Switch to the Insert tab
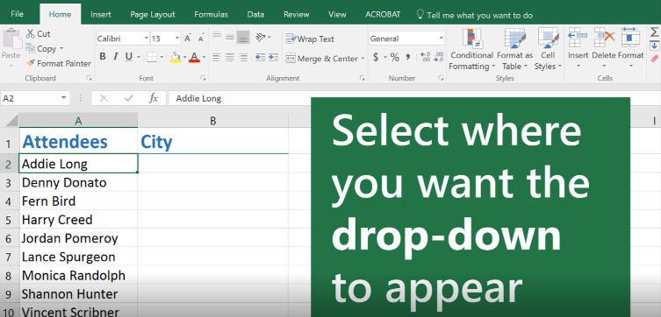The width and height of the screenshot is (661, 317). pyautogui.click(x=101, y=14)
